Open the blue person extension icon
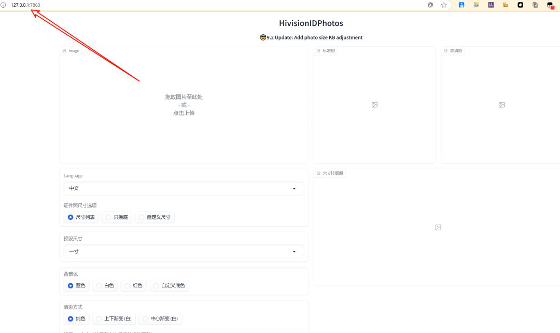The height and width of the screenshot is (333, 560). 461,5
